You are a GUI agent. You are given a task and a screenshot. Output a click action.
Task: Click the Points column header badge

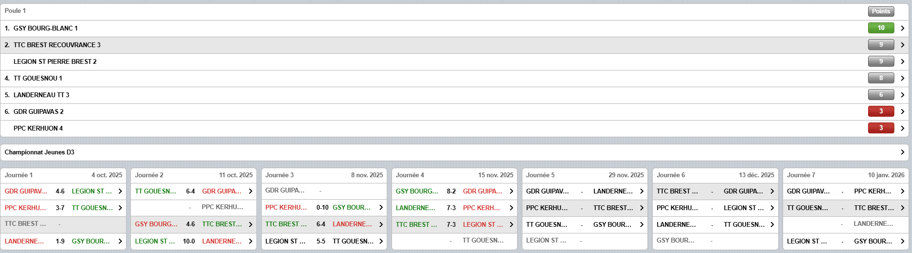pos(880,11)
